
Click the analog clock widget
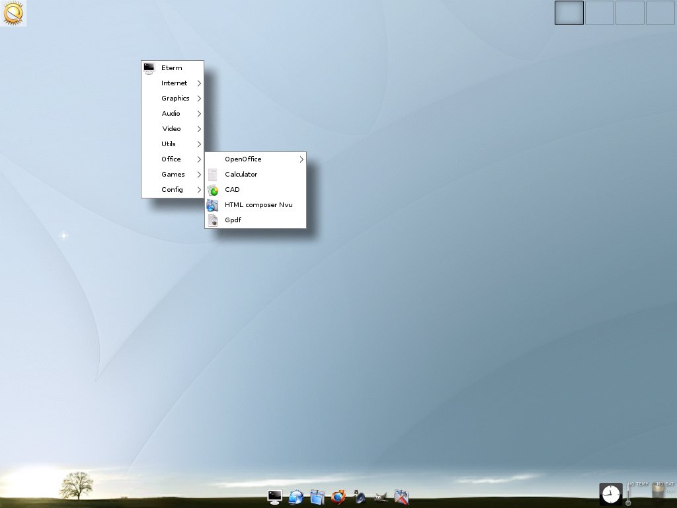(x=611, y=493)
